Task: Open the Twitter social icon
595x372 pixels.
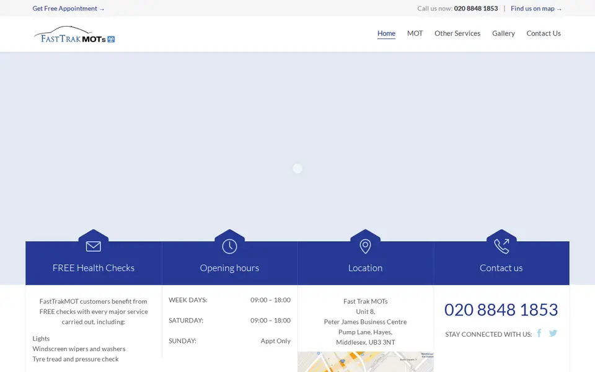Action: (x=553, y=334)
